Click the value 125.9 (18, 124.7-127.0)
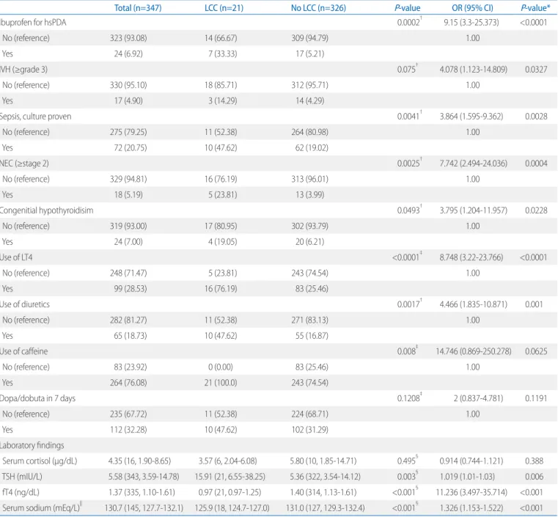Image resolution: width=558 pixels, height=517 pixels. (x=232, y=507)
